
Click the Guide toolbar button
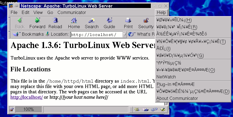(109, 23)
